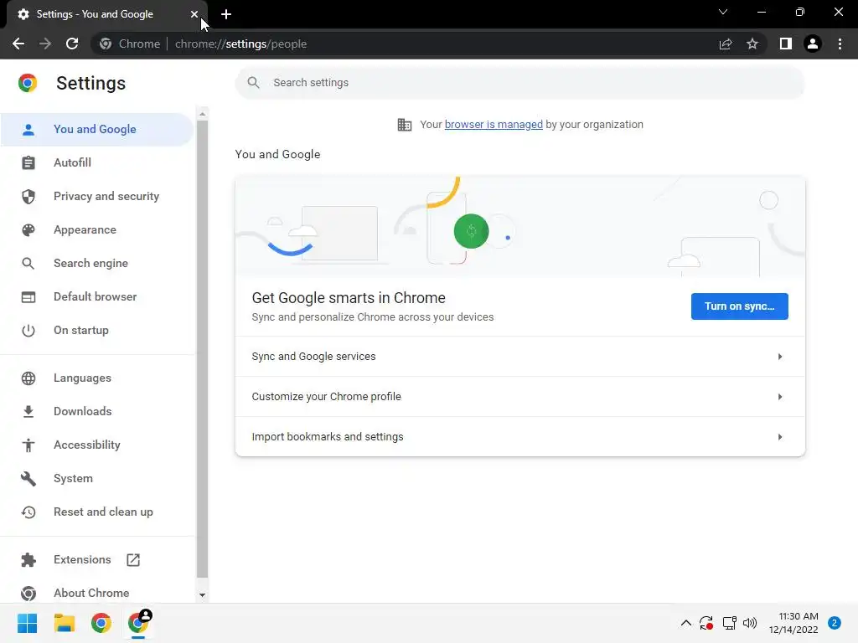The image size is (858, 643).
Task: Click the Languages globe icon
Action: tap(28, 378)
